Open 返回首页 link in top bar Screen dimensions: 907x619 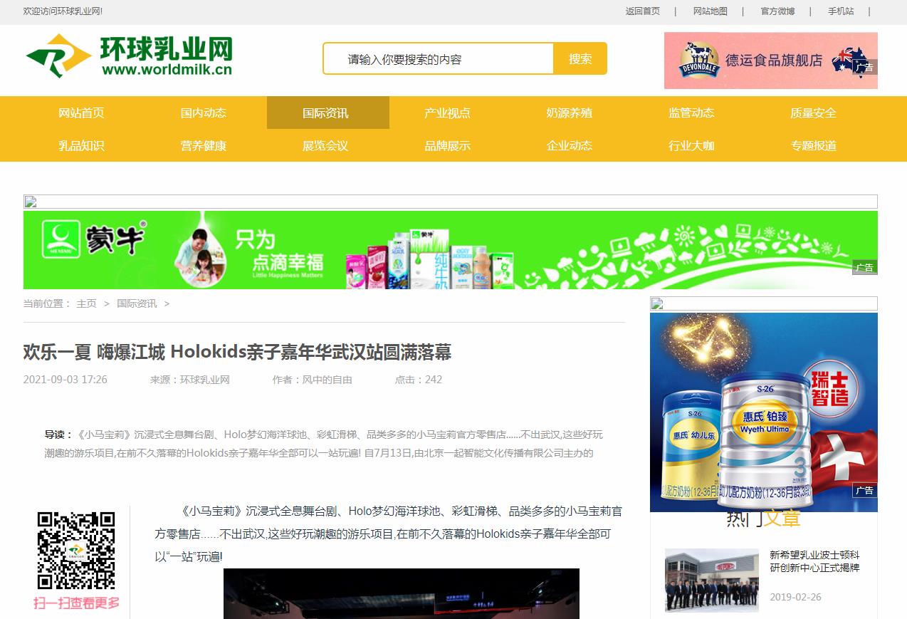pos(642,11)
